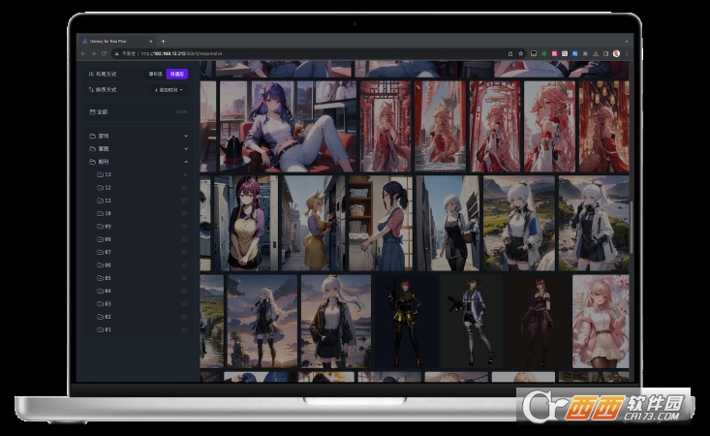Open subfolder 11
This screenshot has width=710, height=436.
(142, 201)
